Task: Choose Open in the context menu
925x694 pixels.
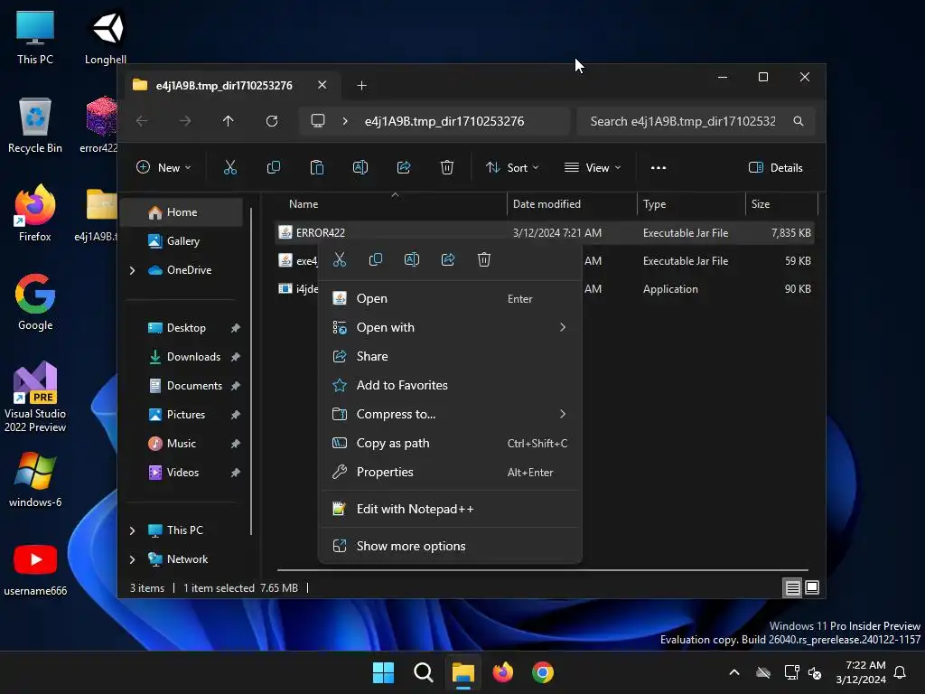Action: (450, 298)
